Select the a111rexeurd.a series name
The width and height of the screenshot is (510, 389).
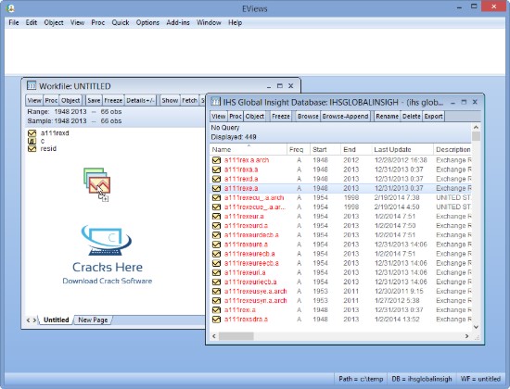coord(246,226)
